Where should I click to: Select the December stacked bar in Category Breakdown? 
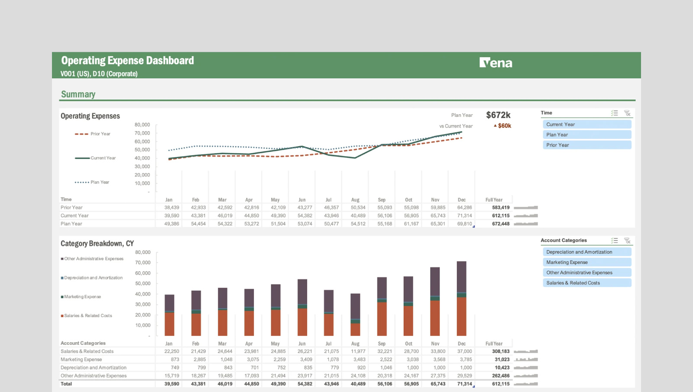tap(462, 299)
